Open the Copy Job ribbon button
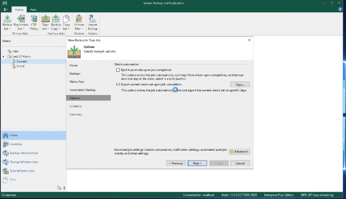The image size is (346, 199). [x=66, y=23]
